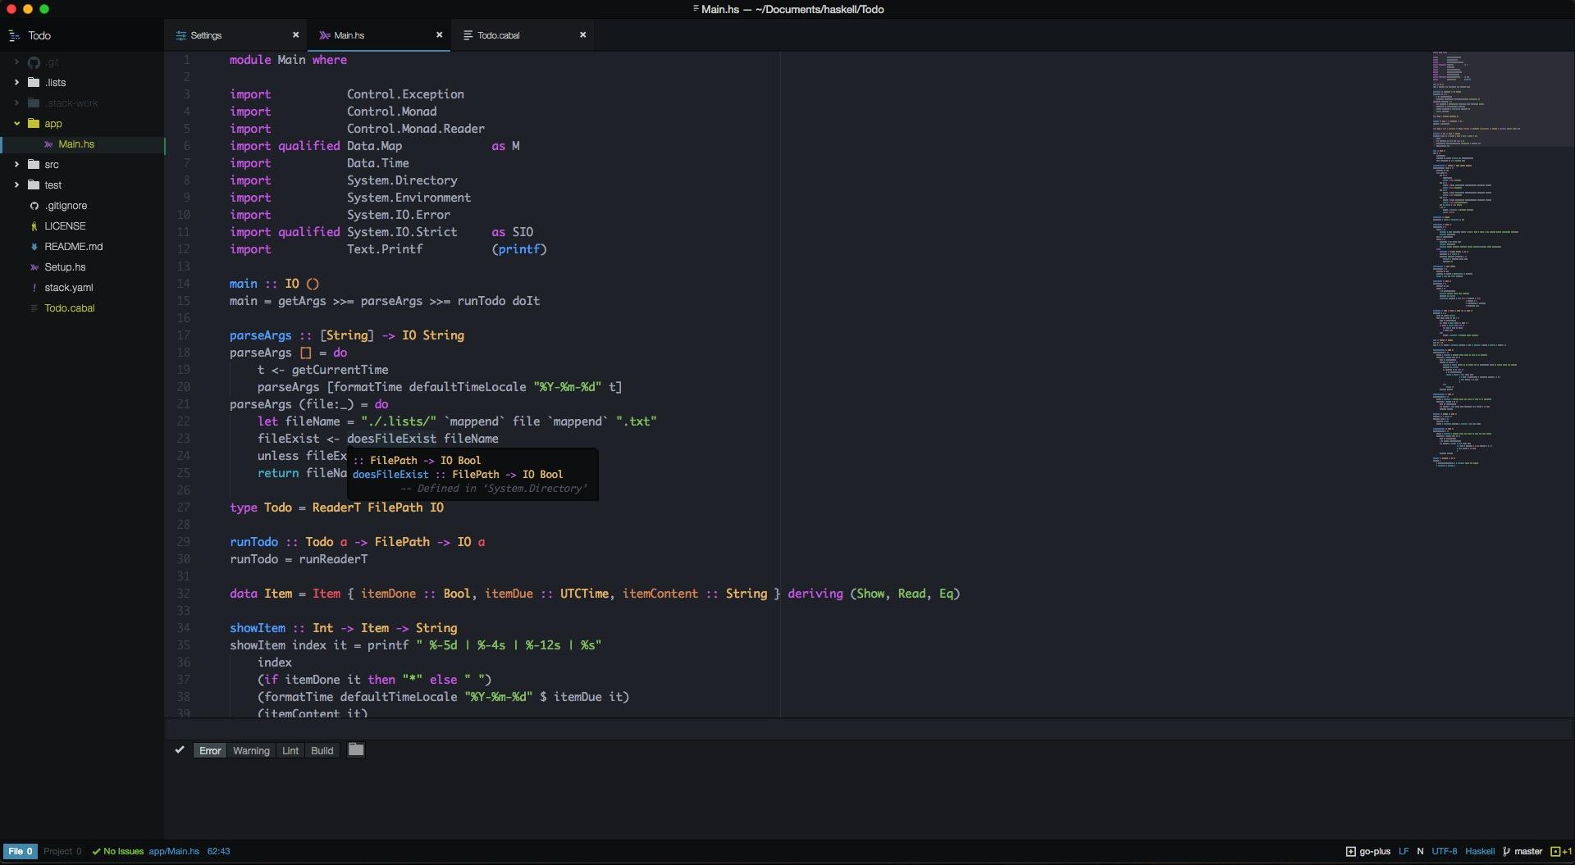Open the folder icon in the linter panel

(355, 749)
